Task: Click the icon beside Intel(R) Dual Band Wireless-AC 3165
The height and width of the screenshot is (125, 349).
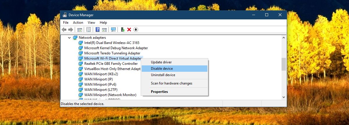Action: tap(81, 43)
